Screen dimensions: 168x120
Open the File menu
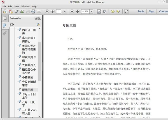pyautogui.click(x=4, y=6)
